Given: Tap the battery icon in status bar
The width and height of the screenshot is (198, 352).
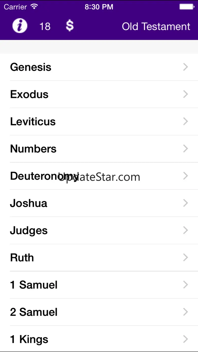Looking at the screenshot, I should click(187, 7).
